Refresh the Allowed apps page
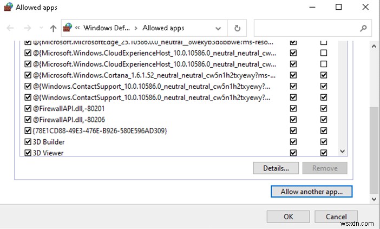This screenshot has width=380, height=229. click(237, 28)
